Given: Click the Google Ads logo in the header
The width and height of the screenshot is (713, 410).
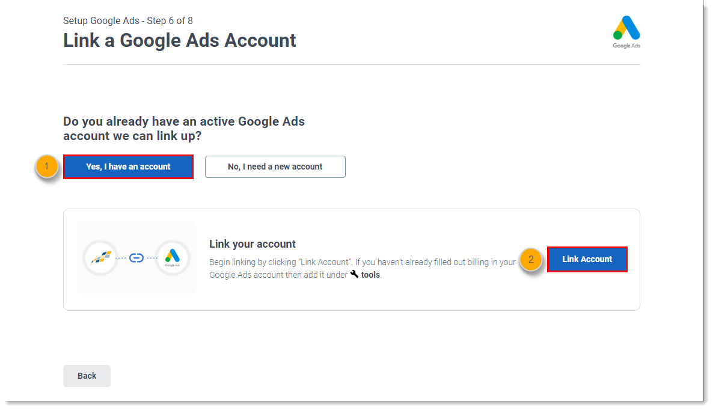Looking at the screenshot, I should pyautogui.click(x=626, y=28).
